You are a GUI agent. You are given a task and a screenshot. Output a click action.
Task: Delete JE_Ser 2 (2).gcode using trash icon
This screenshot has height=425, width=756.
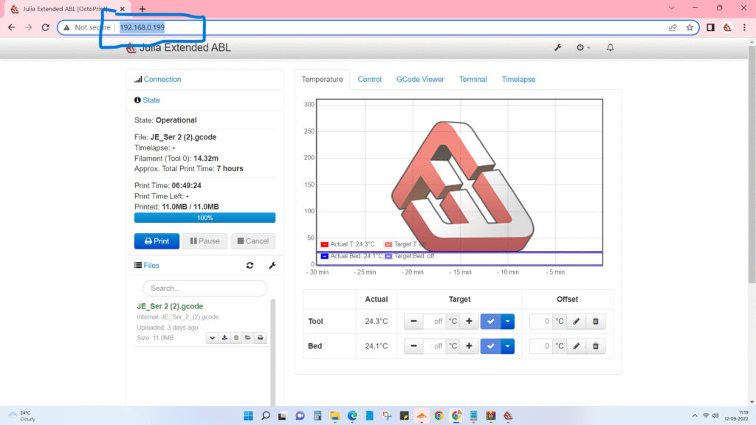(x=236, y=338)
